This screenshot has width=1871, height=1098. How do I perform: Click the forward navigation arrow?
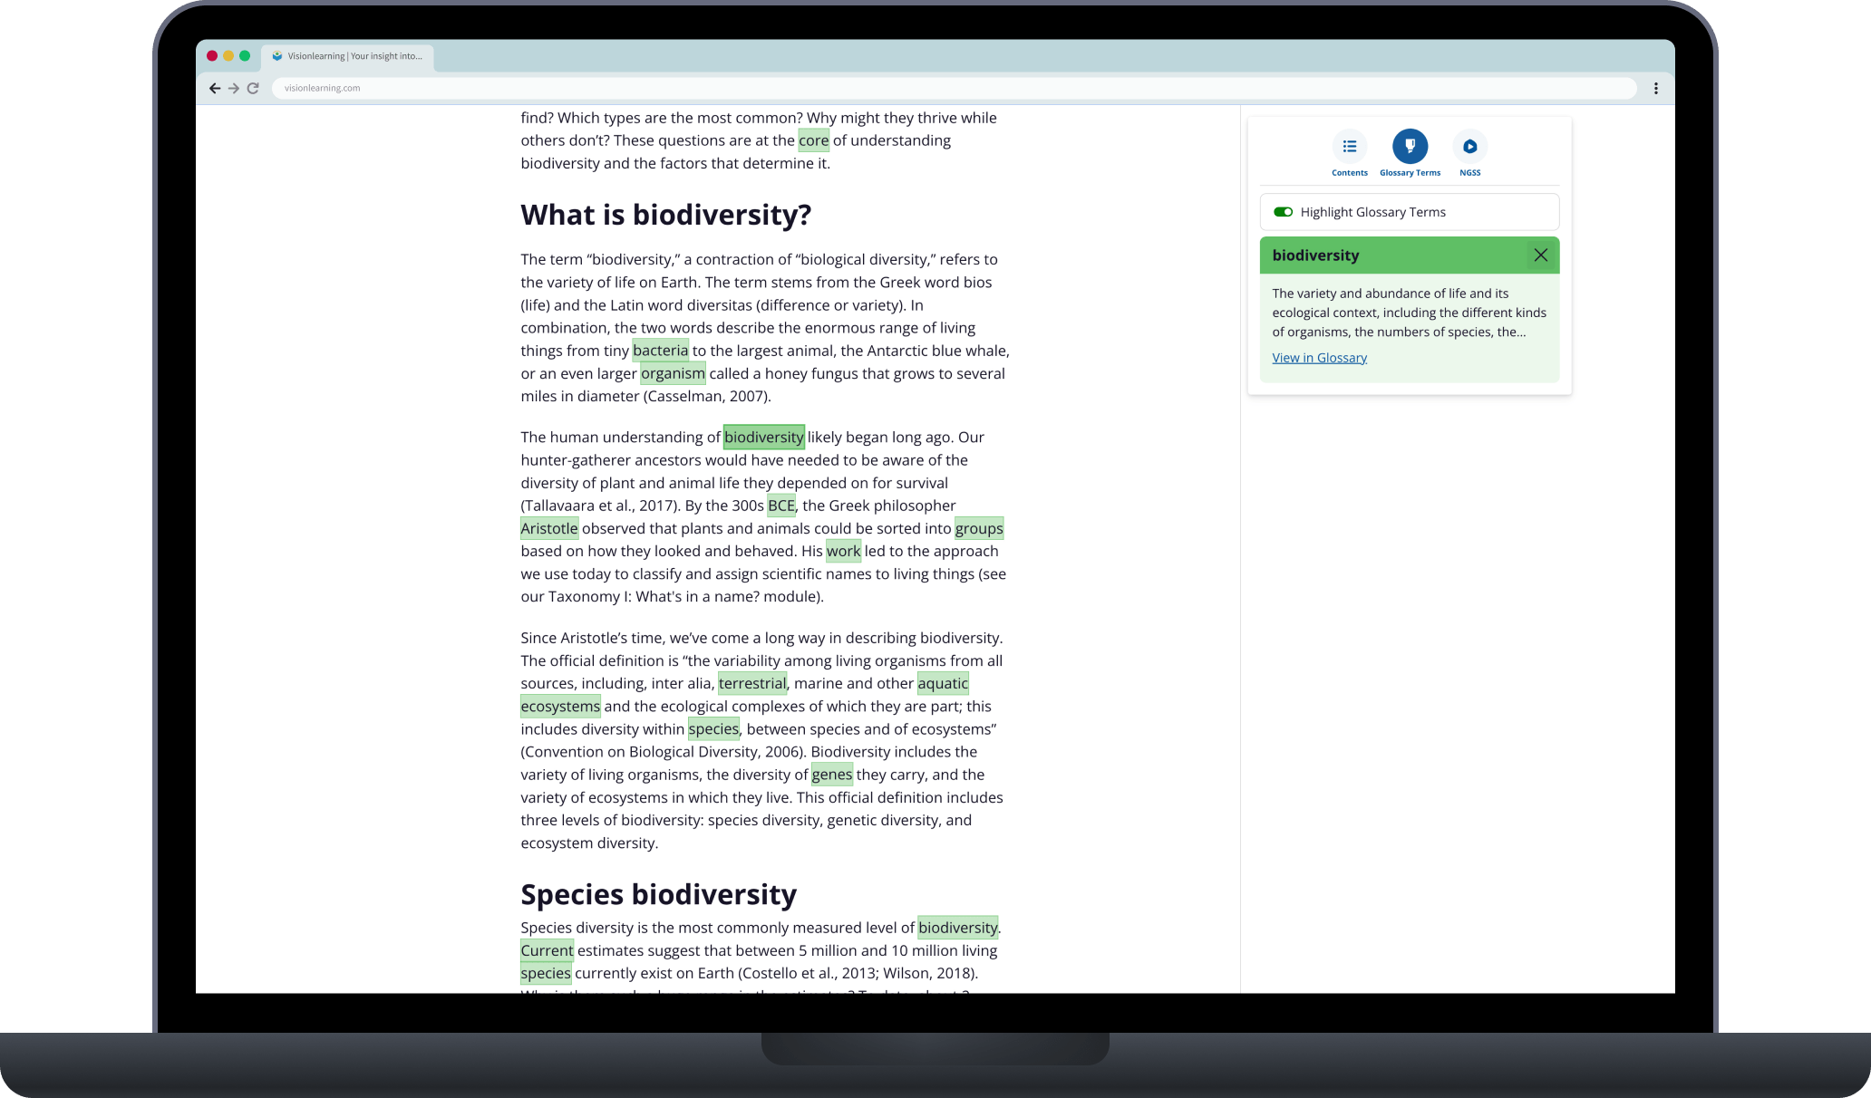(233, 88)
